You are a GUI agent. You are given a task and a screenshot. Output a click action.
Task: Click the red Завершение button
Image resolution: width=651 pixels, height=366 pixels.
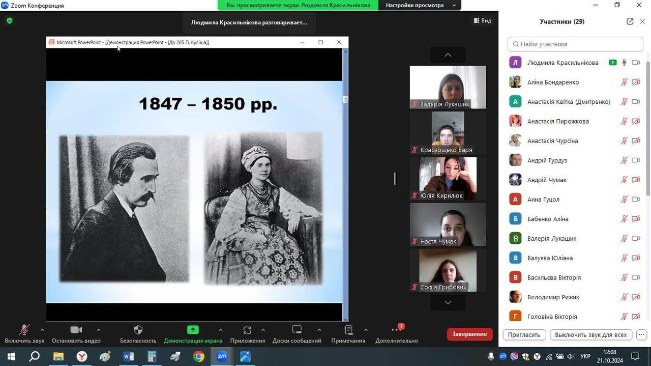[x=469, y=334]
